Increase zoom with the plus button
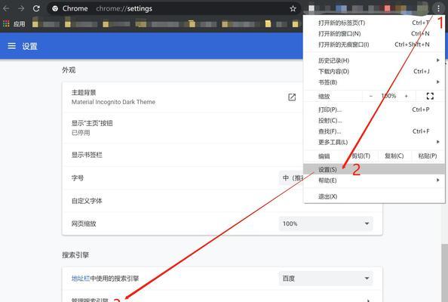This screenshot has width=448, height=302. (406, 96)
